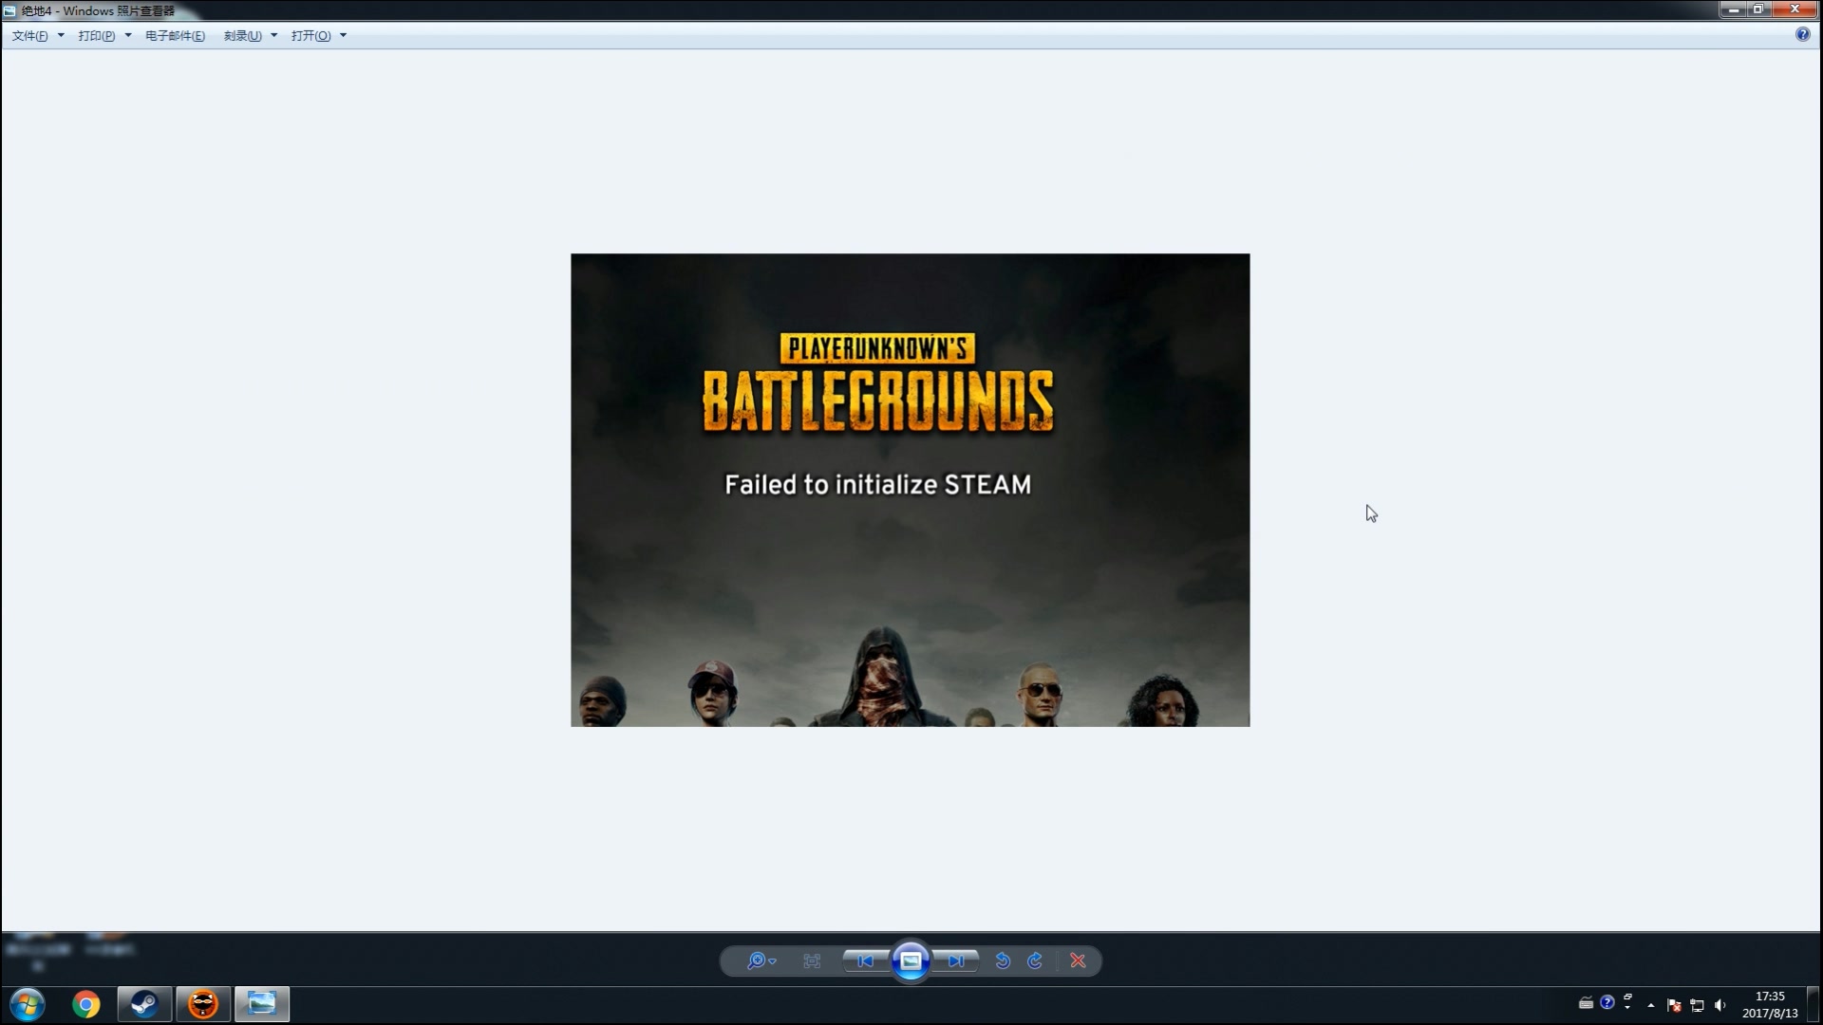Select Photo Viewer taskbar button
Image resolution: width=1823 pixels, height=1025 pixels.
point(262,1004)
